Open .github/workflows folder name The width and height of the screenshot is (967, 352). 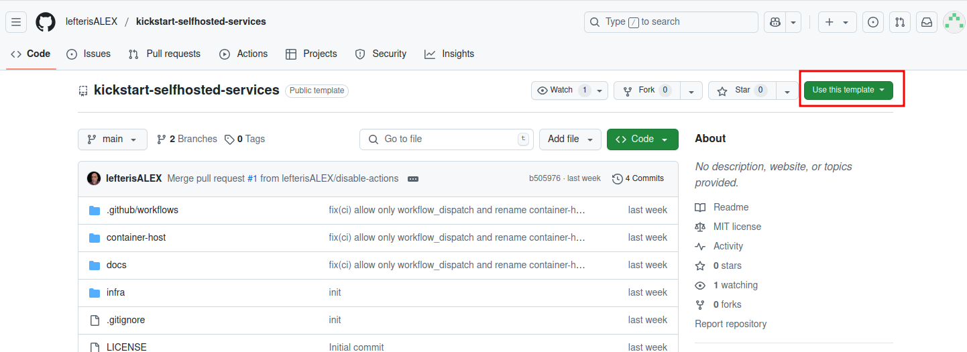142,211
